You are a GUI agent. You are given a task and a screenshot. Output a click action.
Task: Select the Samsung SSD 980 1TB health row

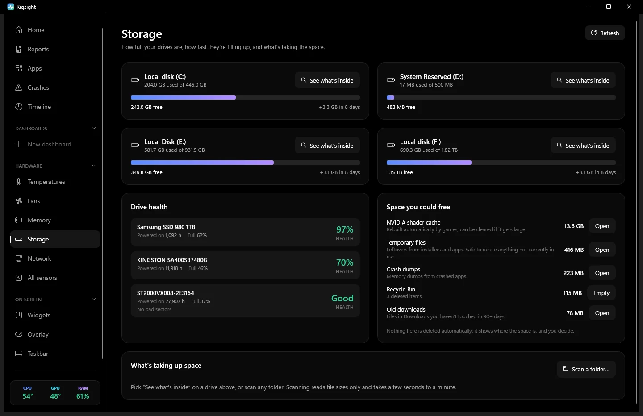(x=245, y=232)
